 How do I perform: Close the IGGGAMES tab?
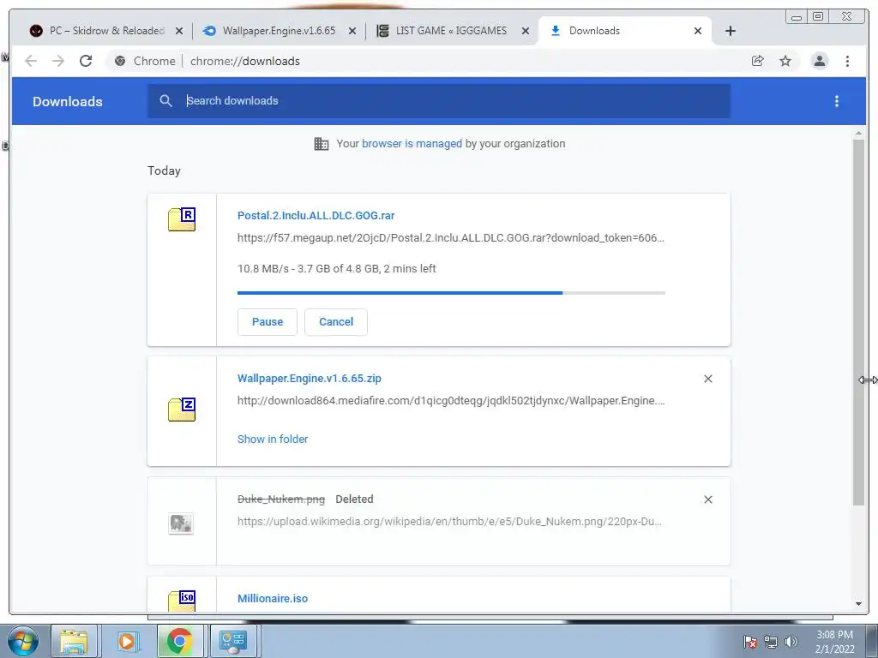coord(526,31)
